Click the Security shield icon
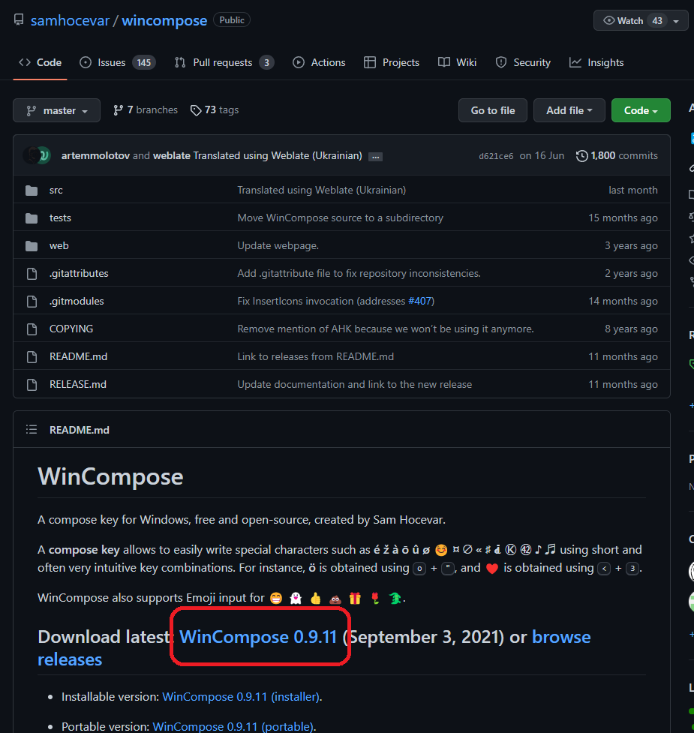This screenshot has height=733, width=694. coord(501,62)
